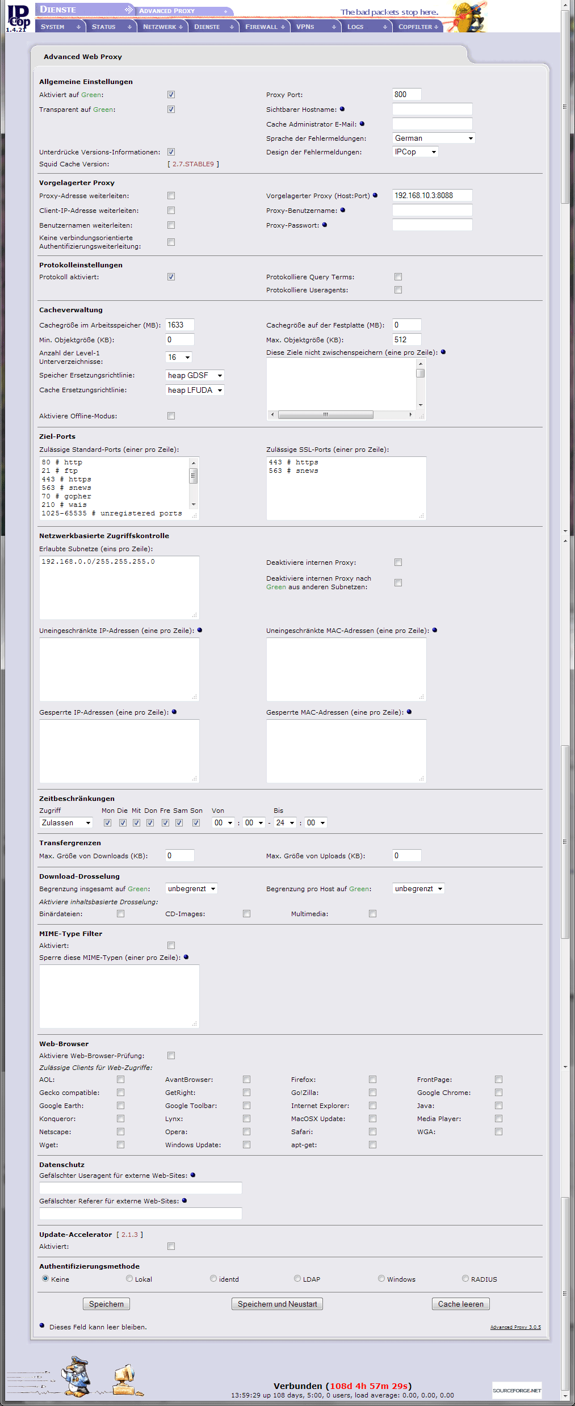Click info dot beside Uneingeschränkte IP-Adressen
575x1406 pixels.
200,630
